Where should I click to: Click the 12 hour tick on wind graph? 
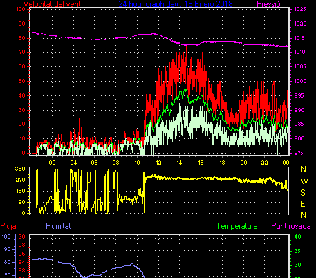(x=158, y=163)
